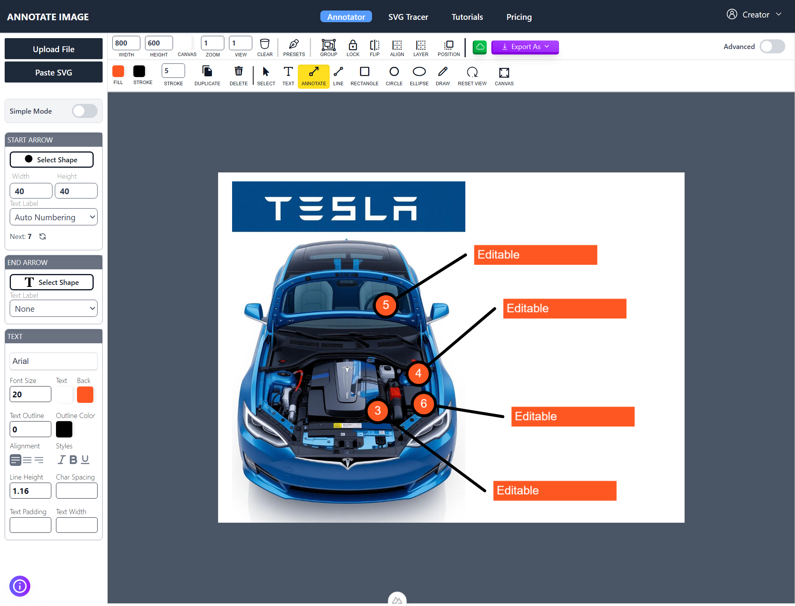Open the orange Fill color swatch

118,71
